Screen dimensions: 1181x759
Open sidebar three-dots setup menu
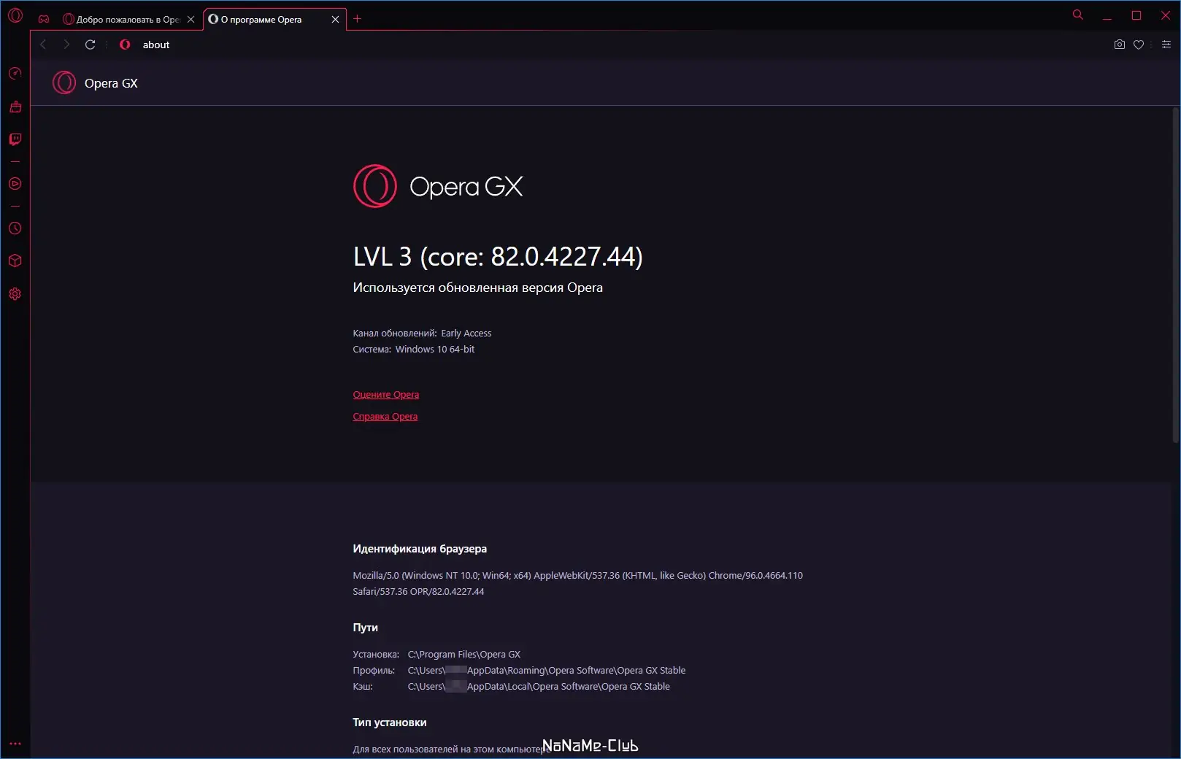coord(15,744)
